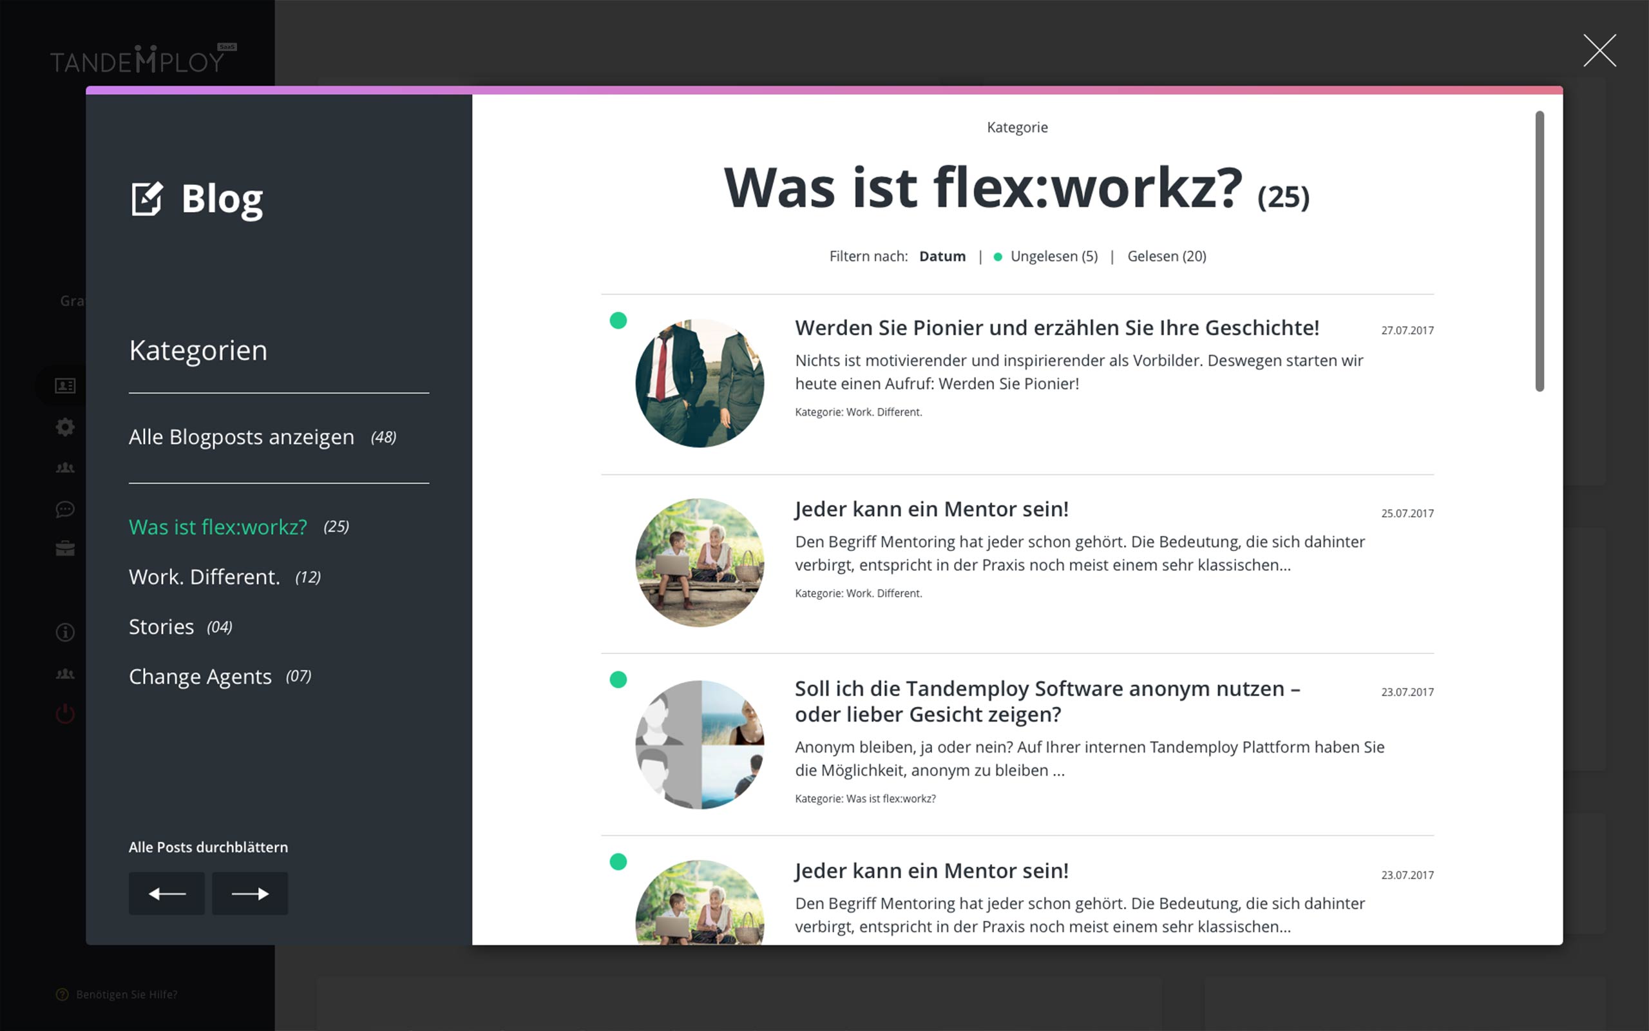Open the profile card icon in dimmed sidebar
1649x1031 pixels.
click(x=66, y=386)
